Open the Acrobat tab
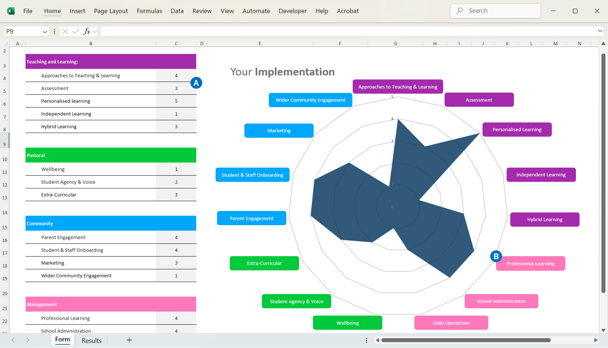The height and width of the screenshot is (348, 608). (348, 11)
